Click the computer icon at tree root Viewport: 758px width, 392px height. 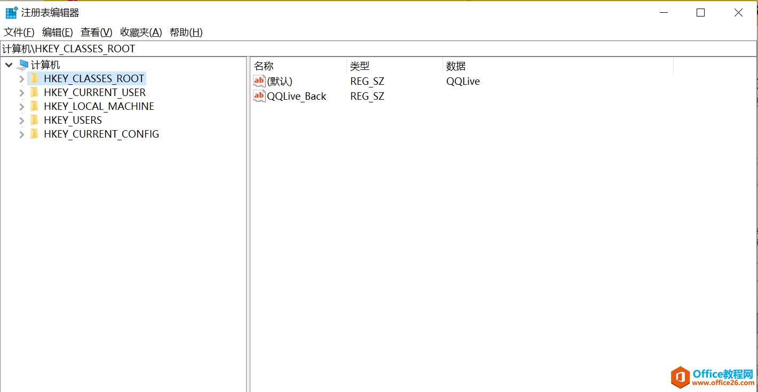[22, 65]
